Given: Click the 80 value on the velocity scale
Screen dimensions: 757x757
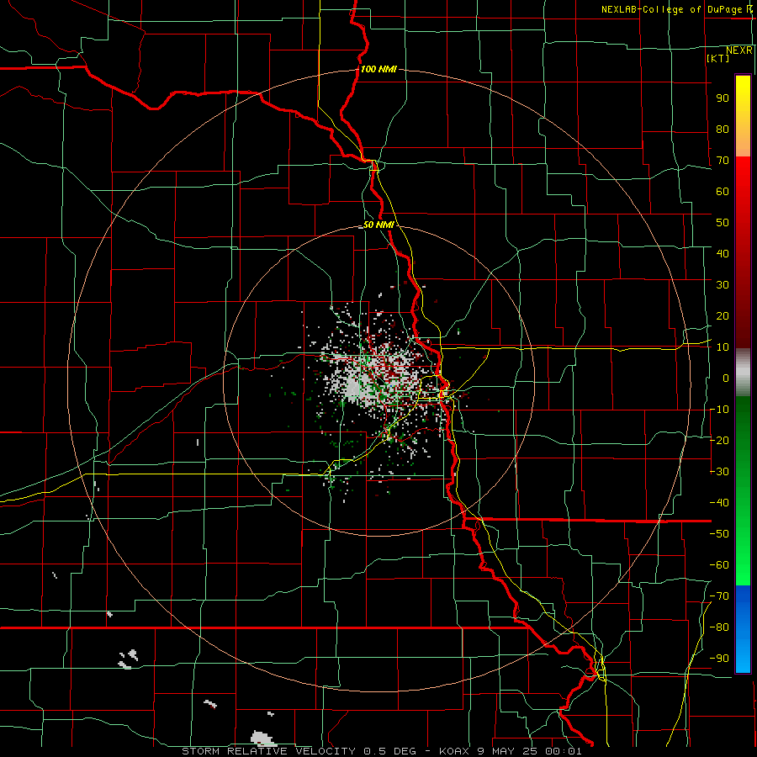Looking at the screenshot, I should 723,129.
